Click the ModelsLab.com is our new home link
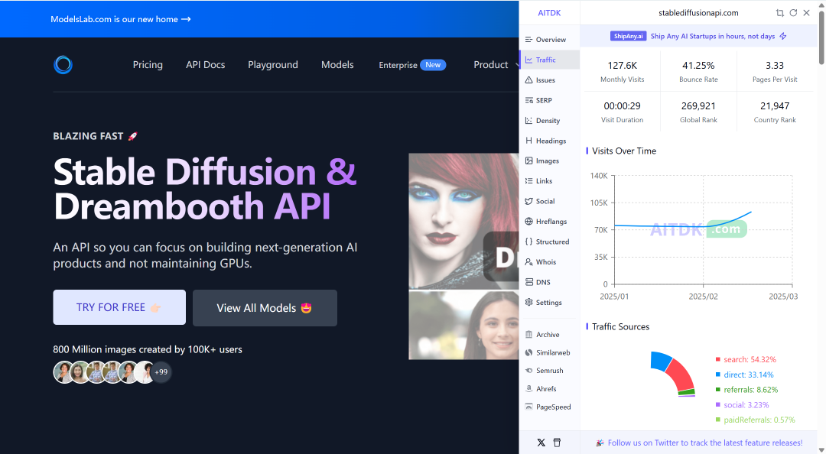 [x=121, y=19]
